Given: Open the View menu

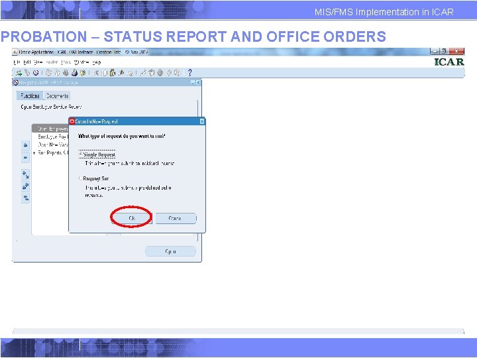Looking at the screenshot, I should click(x=38, y=62).
